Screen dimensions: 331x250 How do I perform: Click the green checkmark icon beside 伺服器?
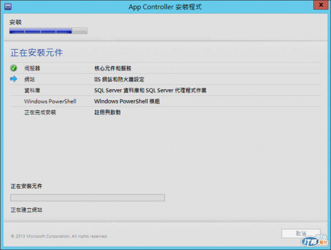coord(13,68)
